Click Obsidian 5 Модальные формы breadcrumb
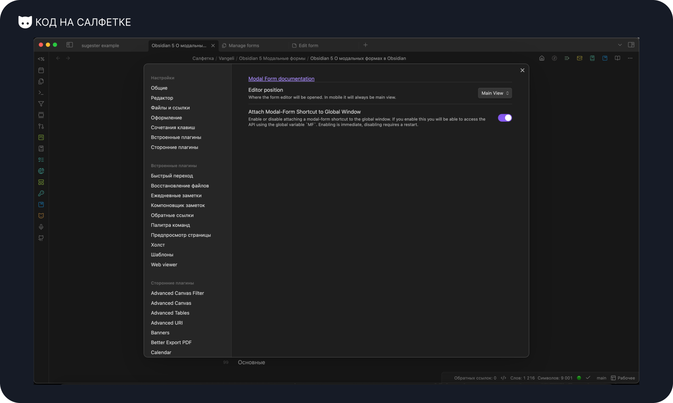 272,58
